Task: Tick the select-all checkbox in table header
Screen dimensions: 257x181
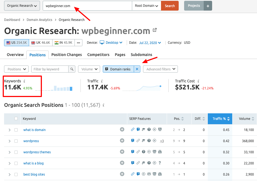Action: pyautogui.click(x=16, y=118)
